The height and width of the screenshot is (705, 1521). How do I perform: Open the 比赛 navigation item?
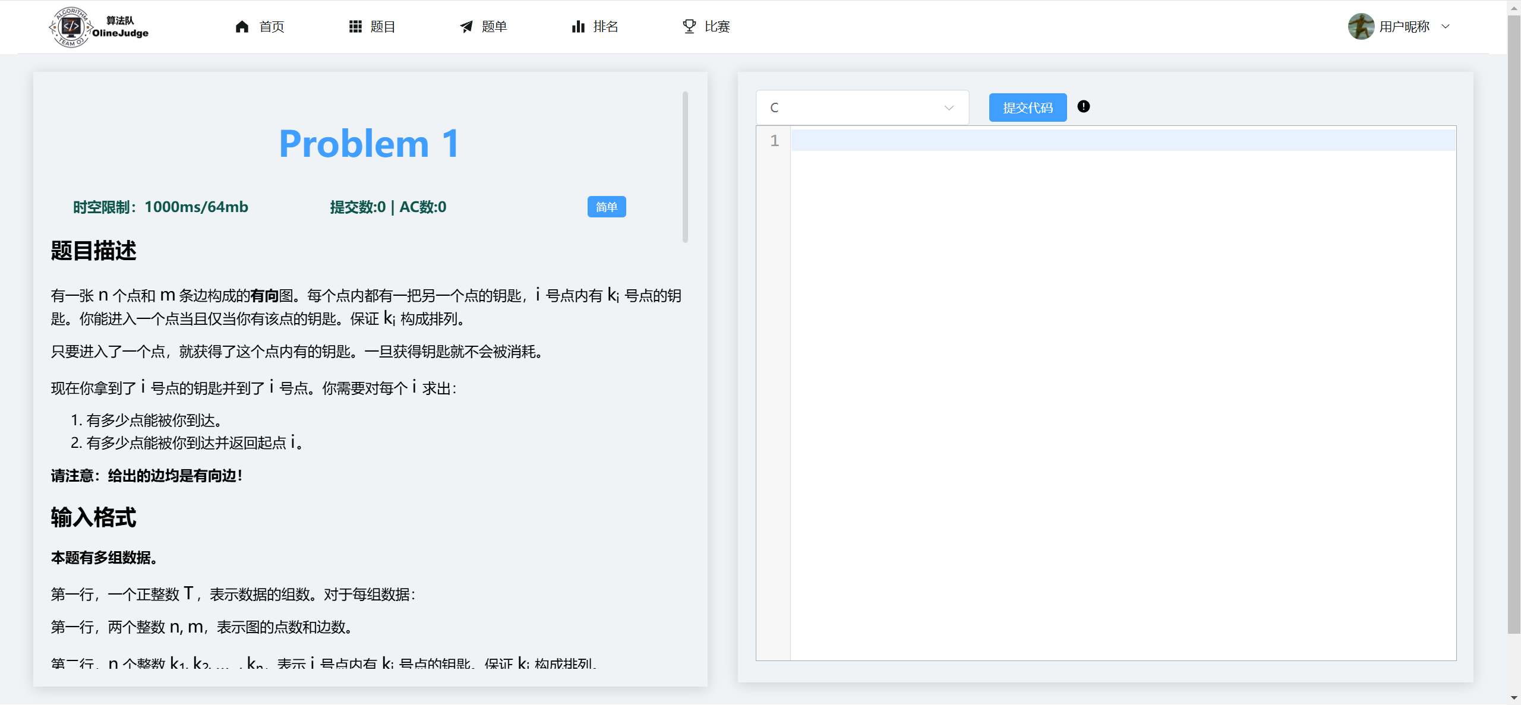(x=706, y=27)
